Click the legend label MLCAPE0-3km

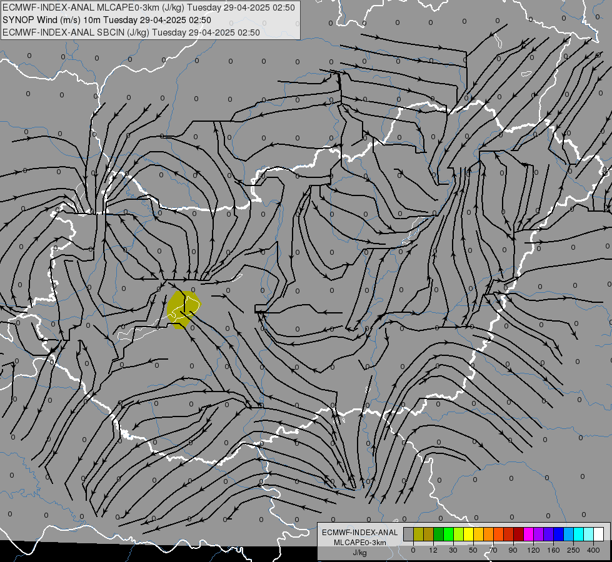point(359,543)
